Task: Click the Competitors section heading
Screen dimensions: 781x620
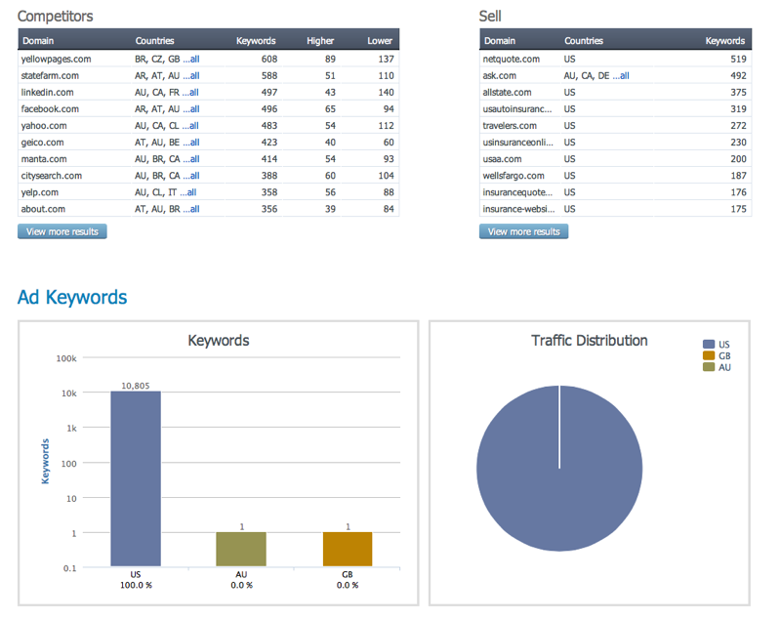Action: pos(56,17)
